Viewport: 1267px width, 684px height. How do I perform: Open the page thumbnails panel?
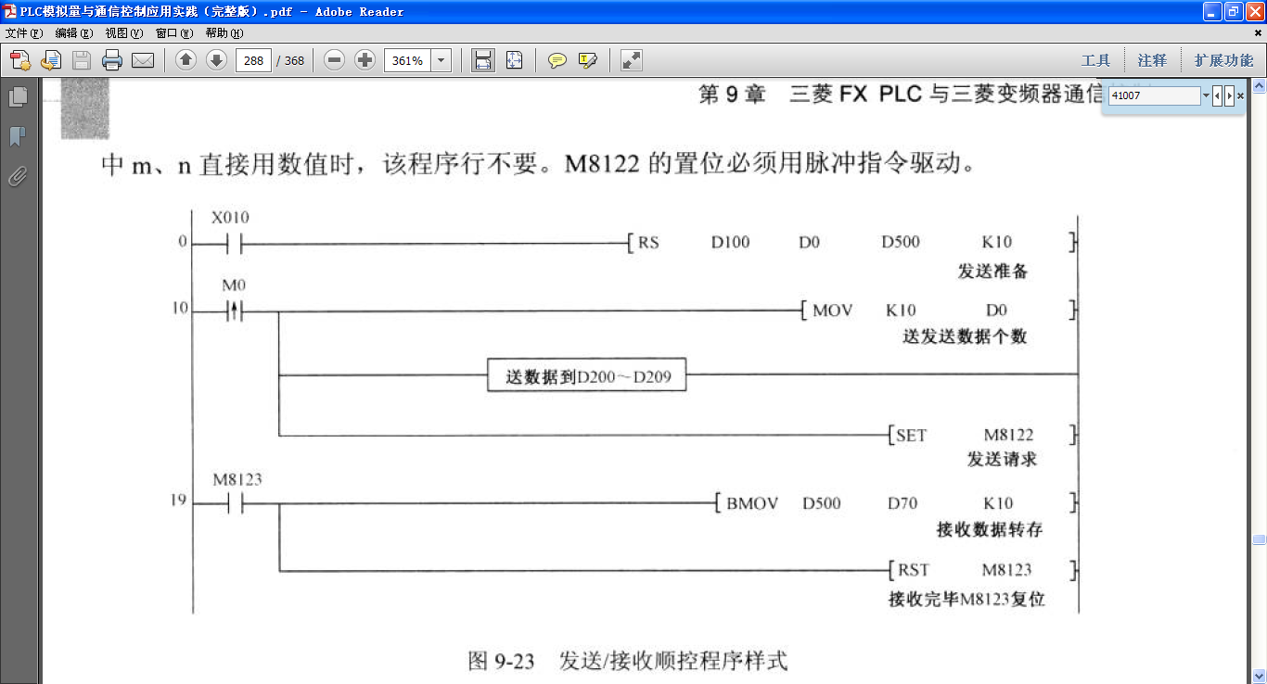pyautogui.click(x=17, y=97)
